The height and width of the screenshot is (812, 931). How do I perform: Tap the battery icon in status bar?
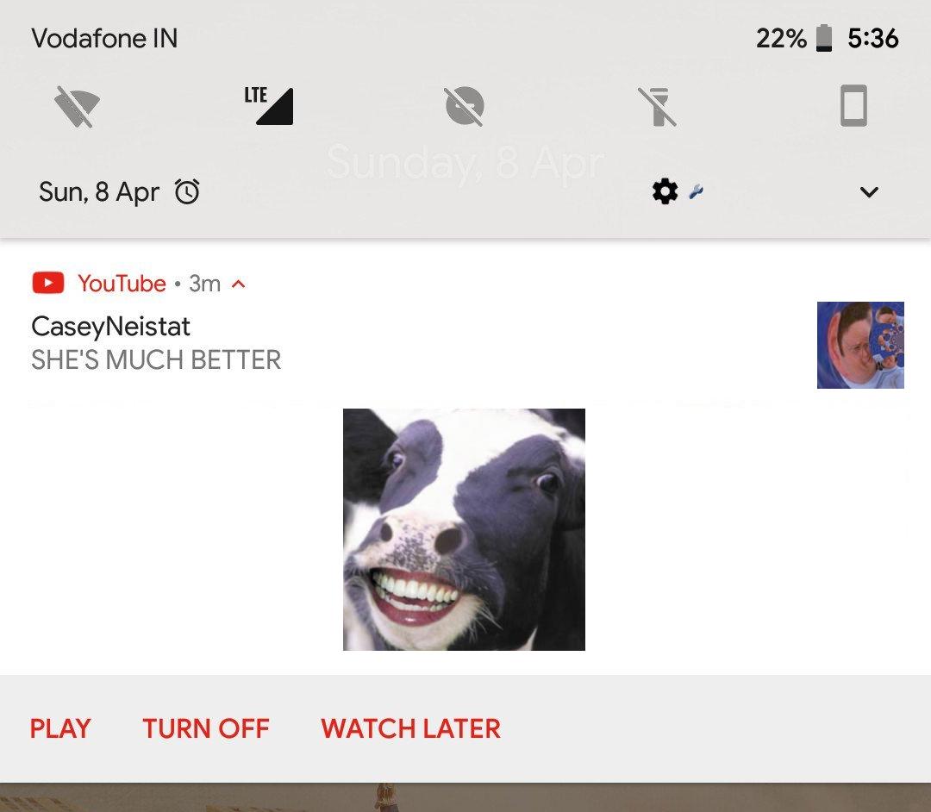(824, 39)
